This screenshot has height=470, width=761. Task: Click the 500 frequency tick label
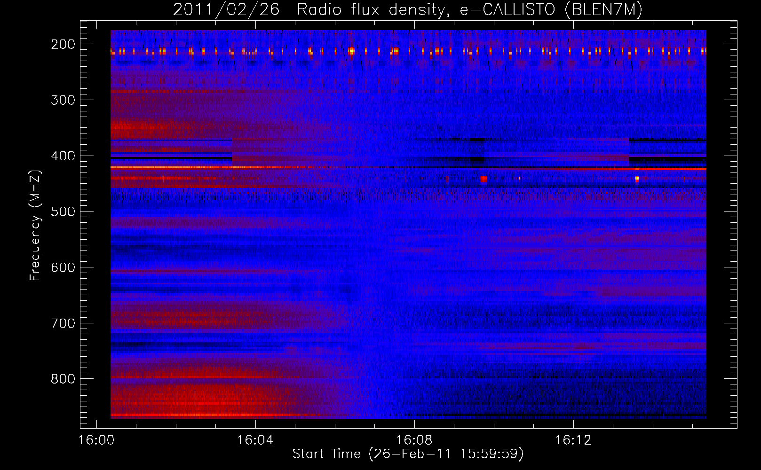coord(63,211)
